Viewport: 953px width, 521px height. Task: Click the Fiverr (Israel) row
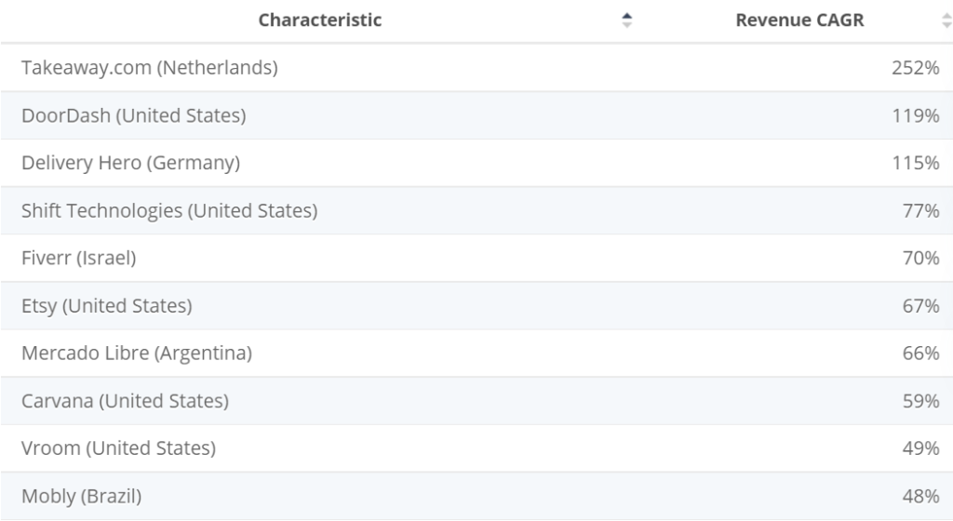click(x=79, y=259)
